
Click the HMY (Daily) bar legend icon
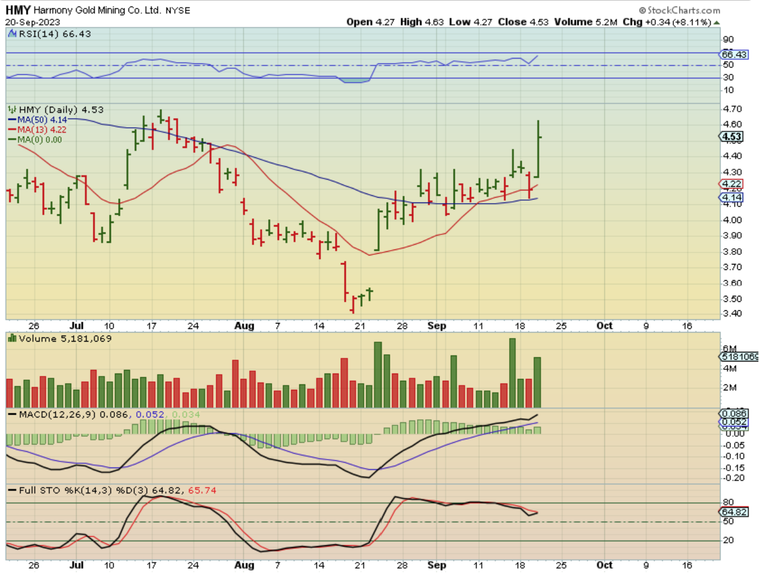tap(11, 110)
